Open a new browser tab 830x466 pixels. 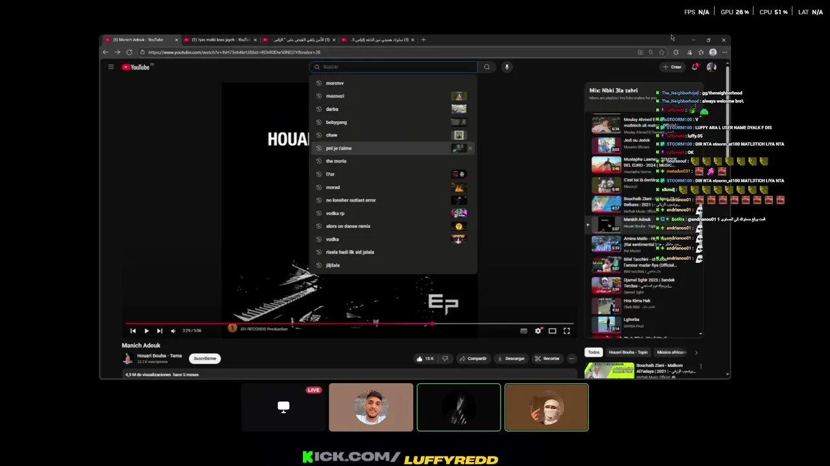pos(423,39)
